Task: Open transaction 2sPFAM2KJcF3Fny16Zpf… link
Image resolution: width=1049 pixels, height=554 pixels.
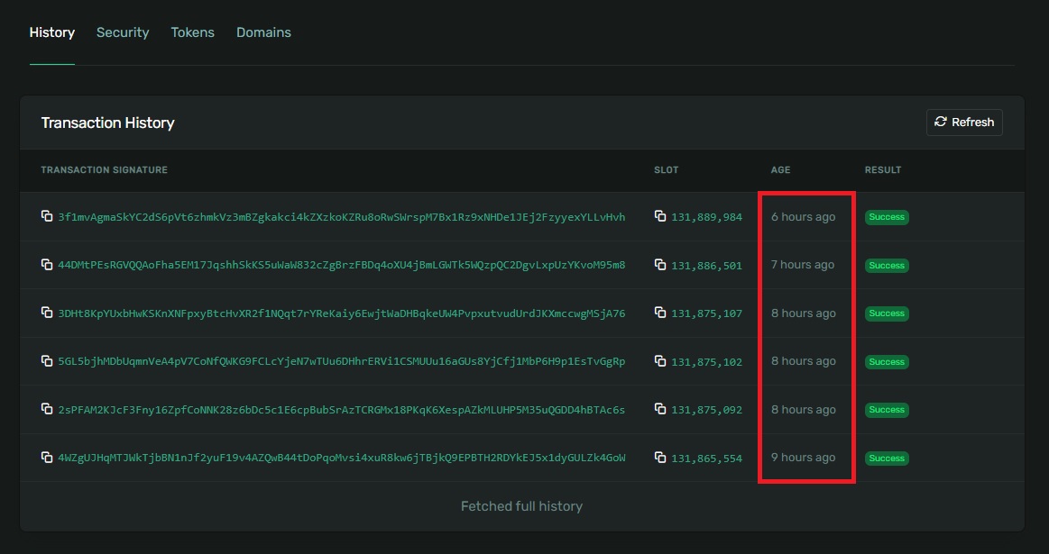Action: tap(342, 410)
